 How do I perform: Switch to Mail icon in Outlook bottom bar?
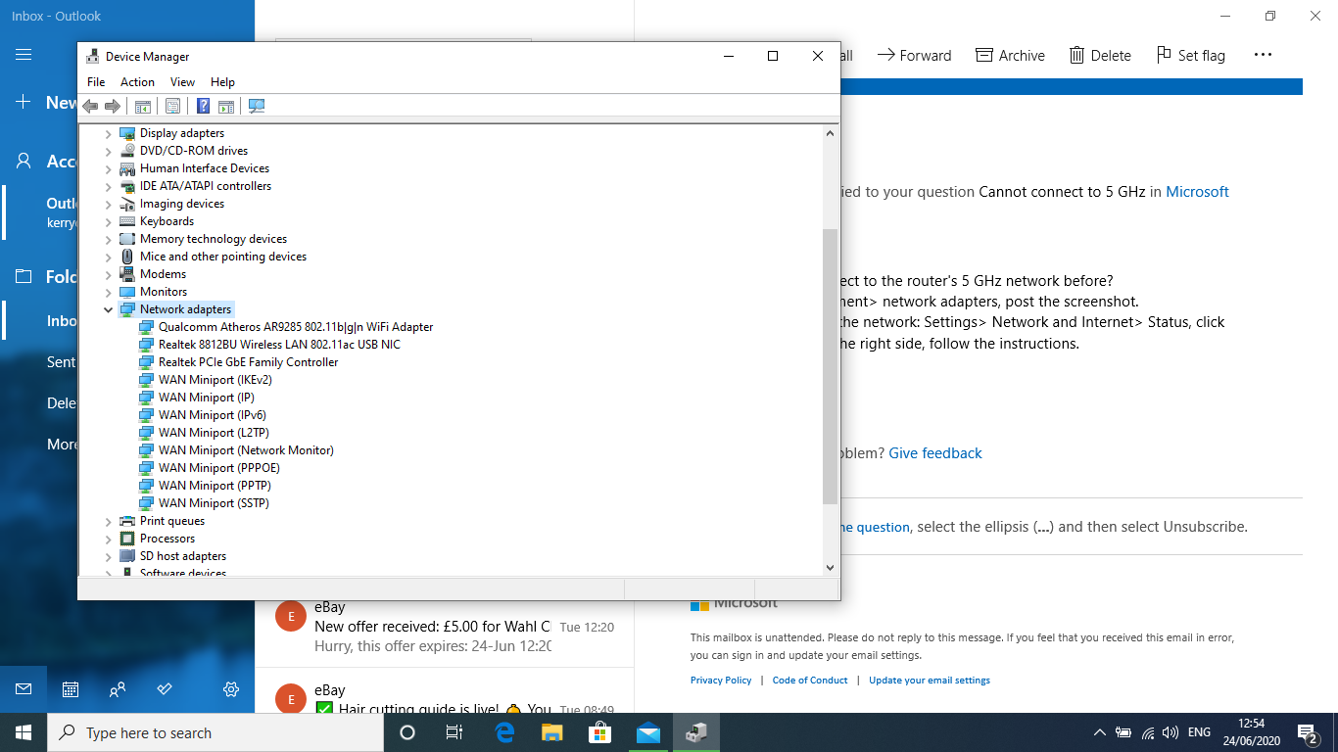click(24, 689)
